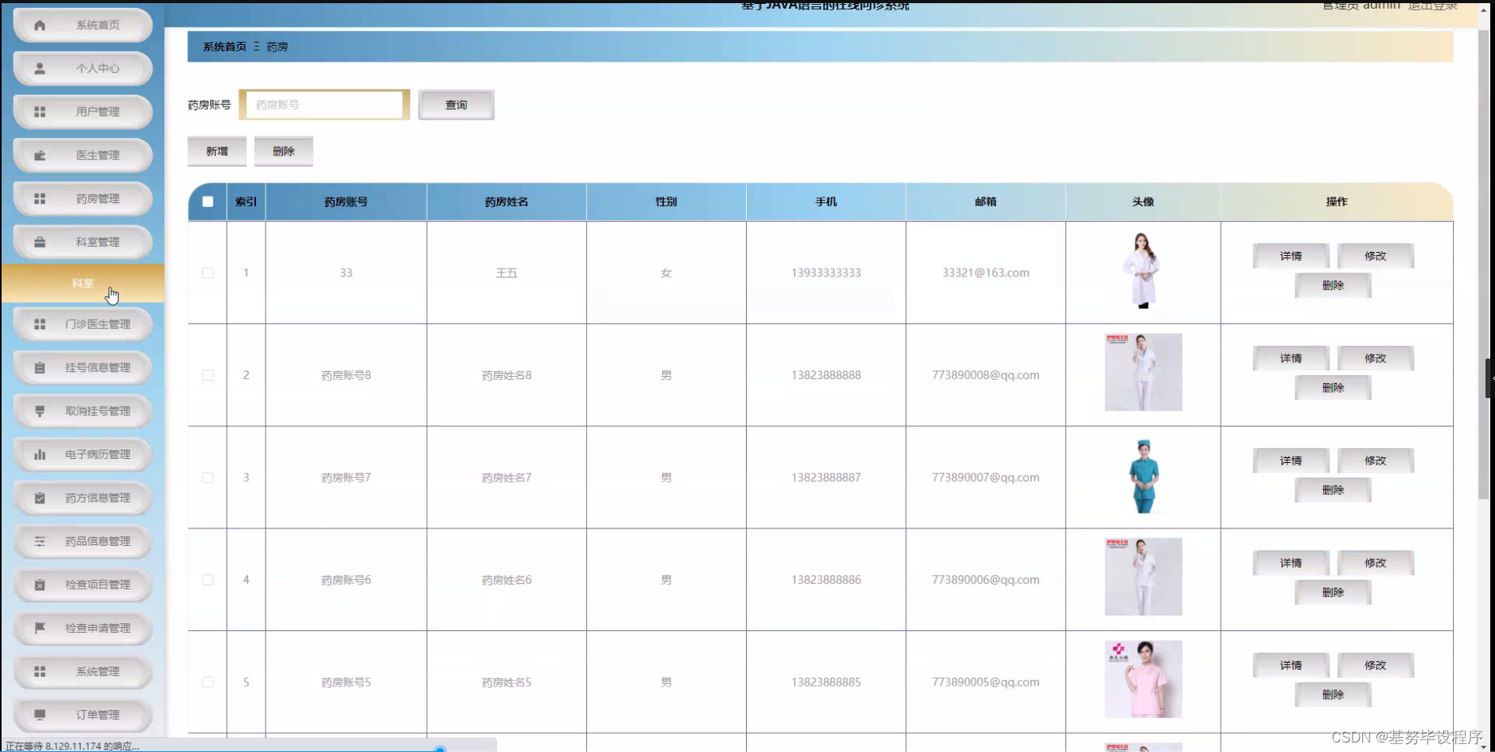Click the icon beside 医生管理

tap(40, 156)
